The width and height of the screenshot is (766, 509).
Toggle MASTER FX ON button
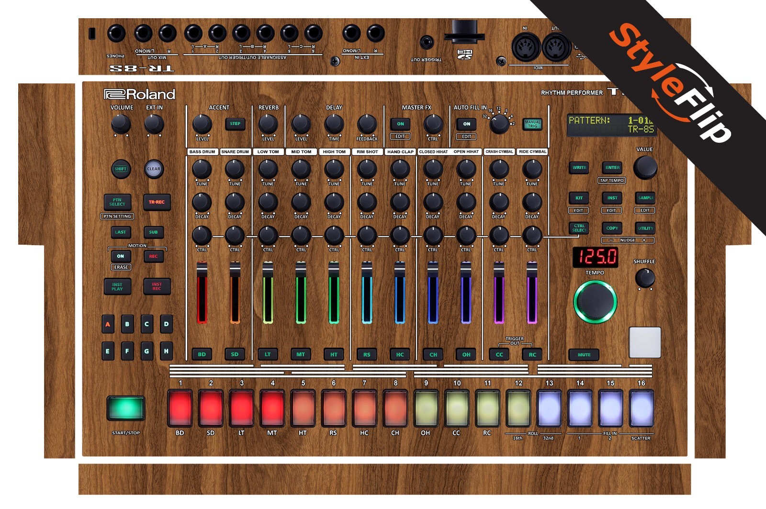[x=400, y=124]
